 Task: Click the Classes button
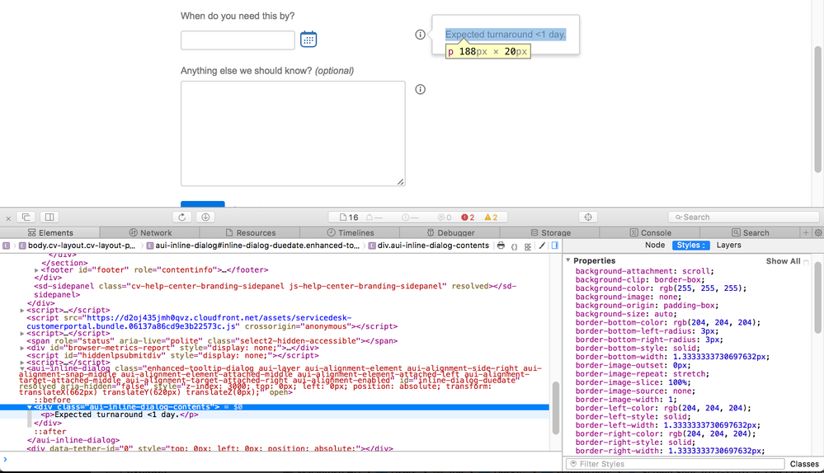(804, 464)
